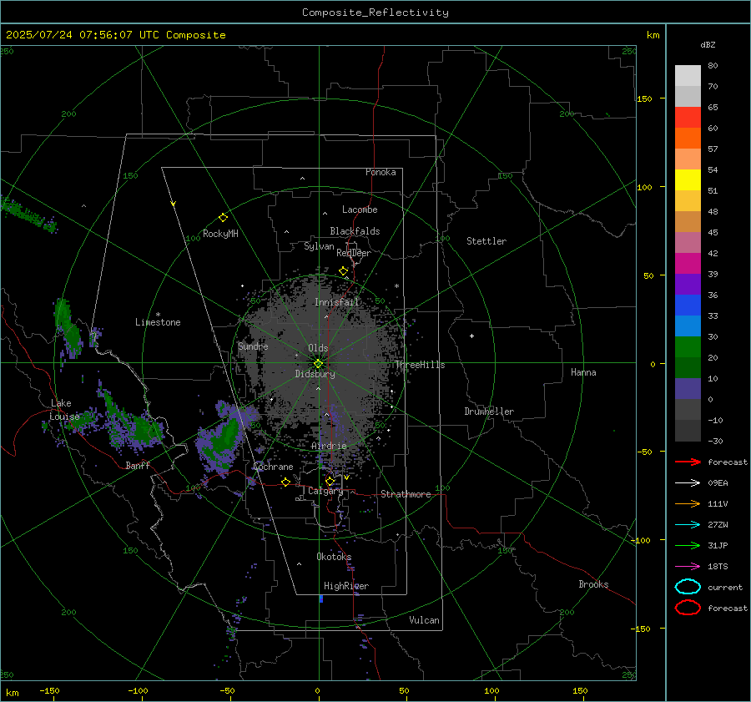The image size is (751, 702).
Task: Click the Vulcan label
Action: coord(424,620)
